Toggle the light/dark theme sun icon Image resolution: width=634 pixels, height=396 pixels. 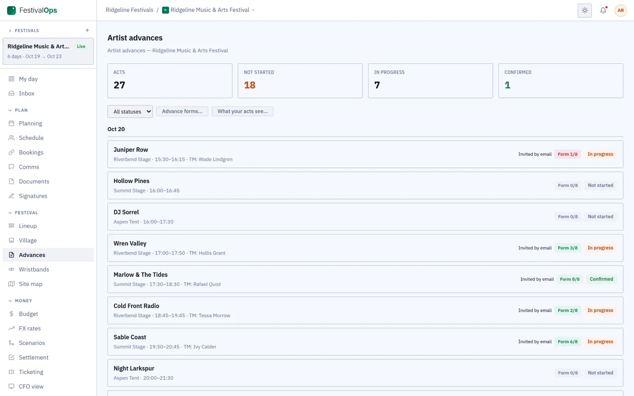tap(584, 11)
